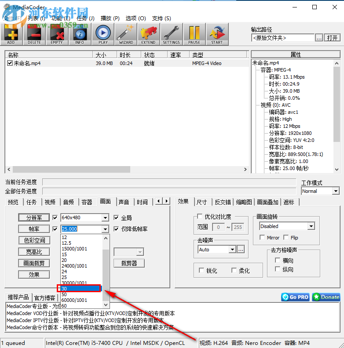Screen dimensions: 344x348
Task: Switch to the 音频 tab
Action: 69,202
